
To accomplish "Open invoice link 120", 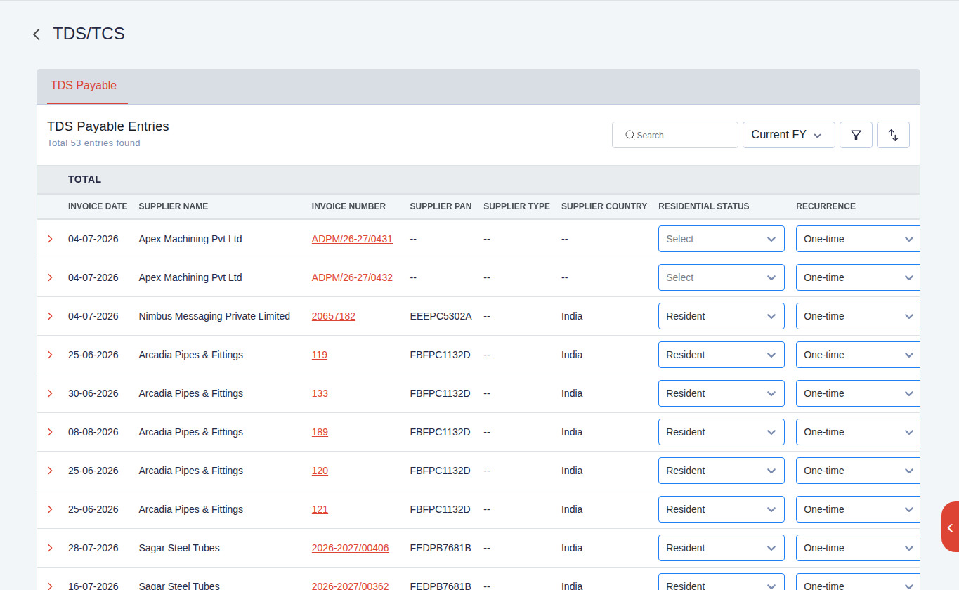I will click(320, 471).
